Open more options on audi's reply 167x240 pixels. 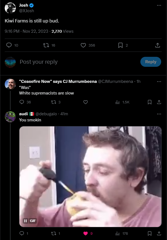[159, 114]
